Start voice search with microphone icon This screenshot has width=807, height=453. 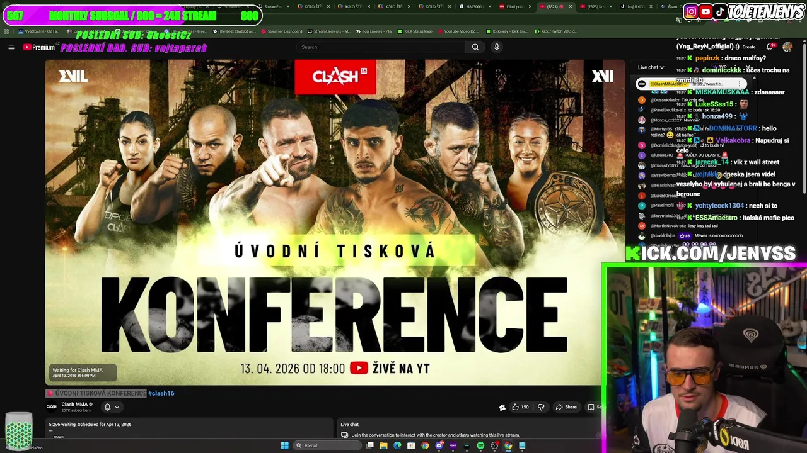[496, 47]
